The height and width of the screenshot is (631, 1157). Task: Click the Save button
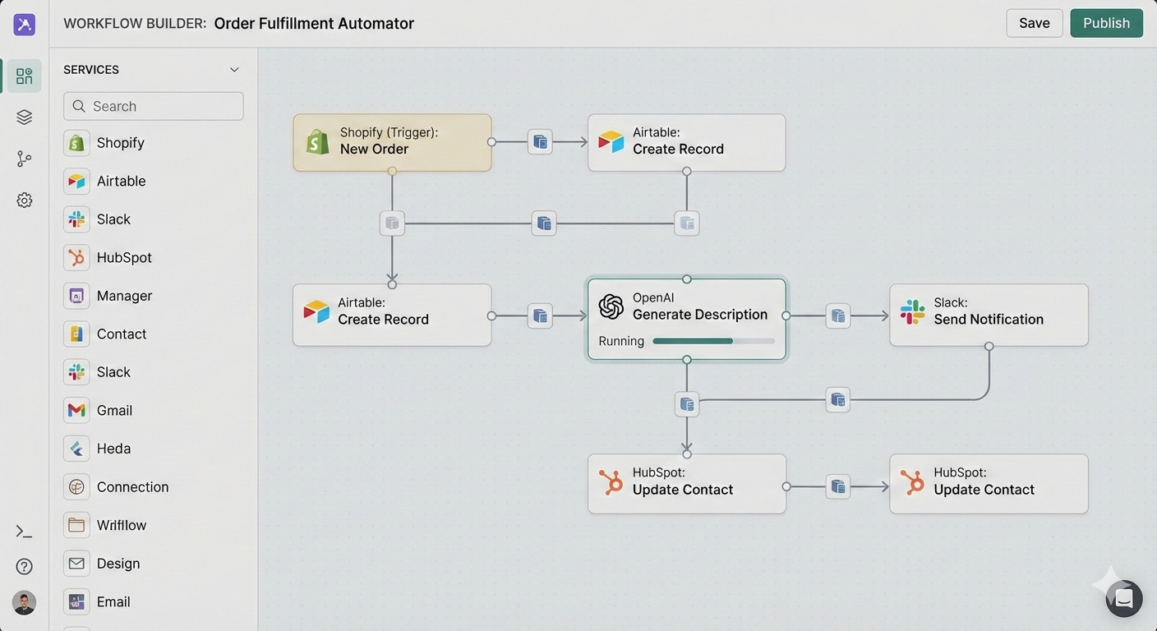1034,23
